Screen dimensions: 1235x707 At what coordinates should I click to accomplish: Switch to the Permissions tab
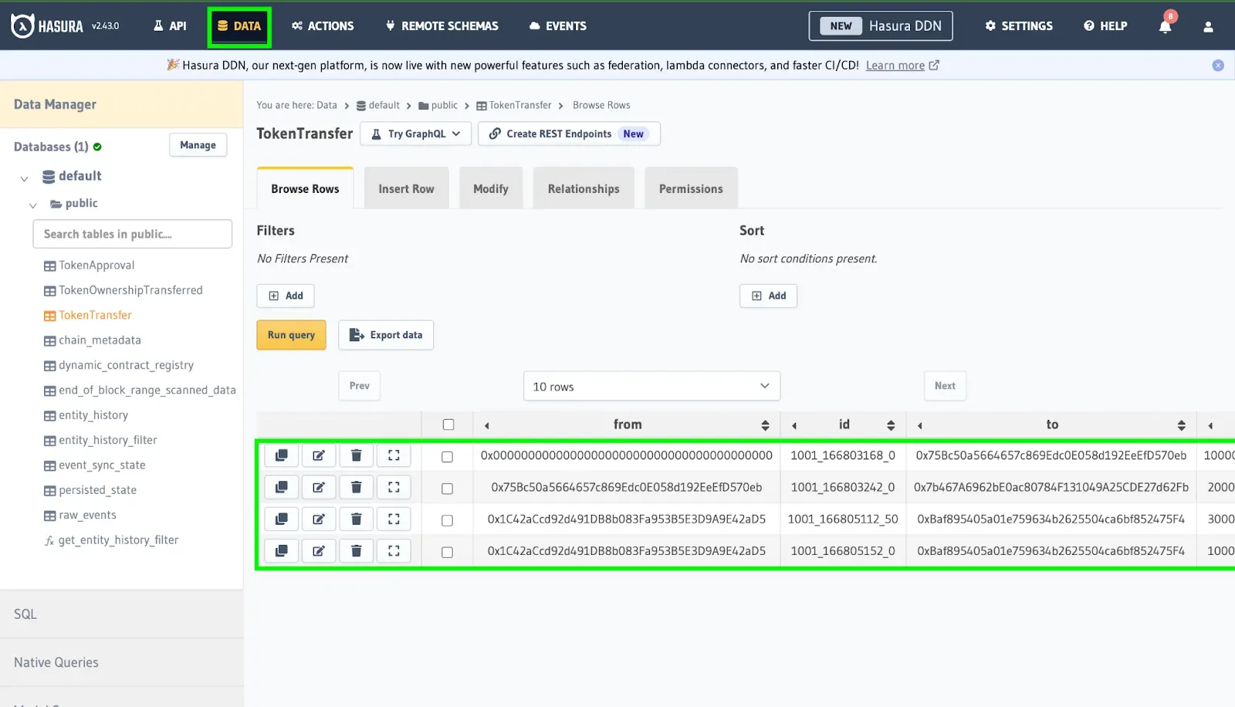tap(691, 189)
